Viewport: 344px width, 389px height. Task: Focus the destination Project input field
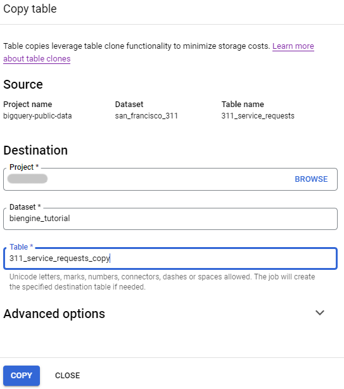(170, 179)
